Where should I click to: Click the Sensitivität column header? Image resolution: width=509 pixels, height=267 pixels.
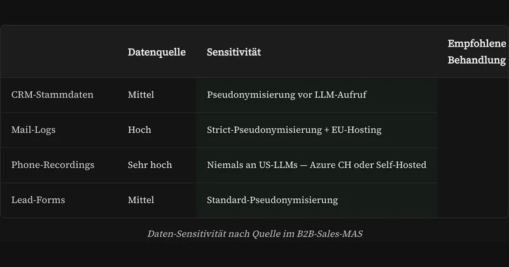[234, 52]
